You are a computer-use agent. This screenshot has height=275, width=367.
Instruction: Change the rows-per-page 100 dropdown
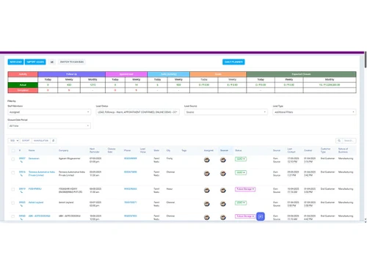pos(14,141)
